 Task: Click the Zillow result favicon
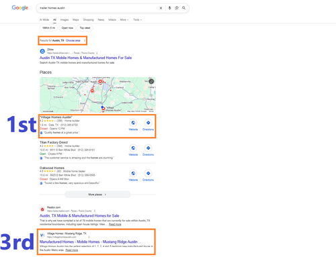(42, 51)
